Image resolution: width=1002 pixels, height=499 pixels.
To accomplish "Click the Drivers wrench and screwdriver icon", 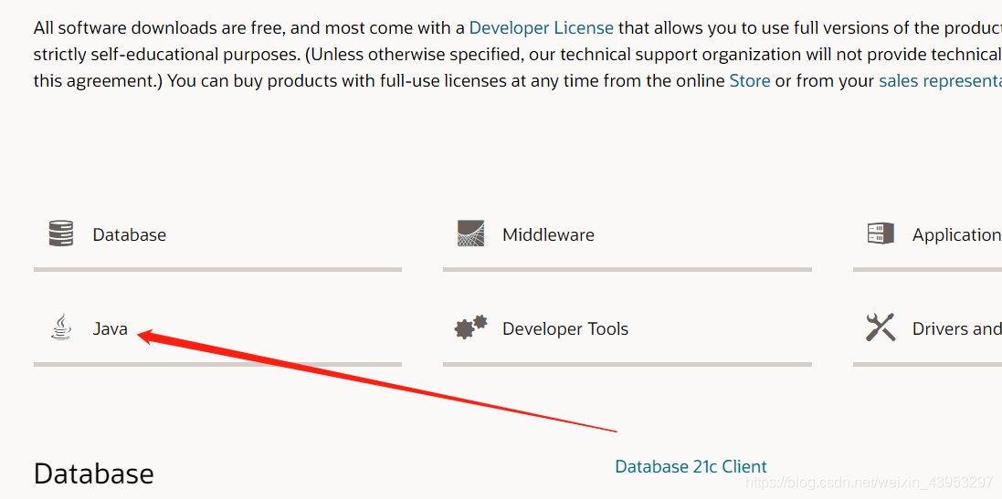I will point(881,327).
